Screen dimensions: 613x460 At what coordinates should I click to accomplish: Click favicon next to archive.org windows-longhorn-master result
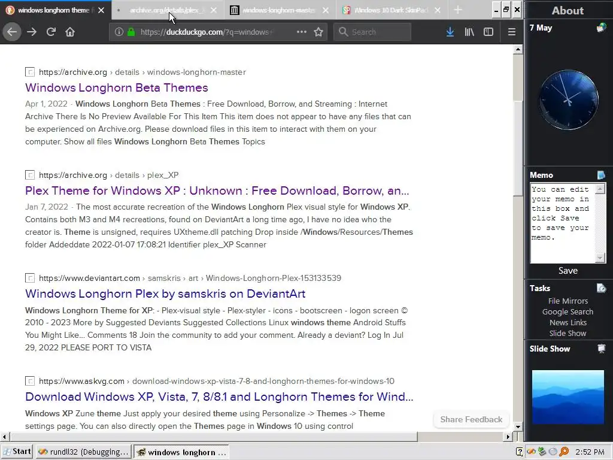coord(30,72)
